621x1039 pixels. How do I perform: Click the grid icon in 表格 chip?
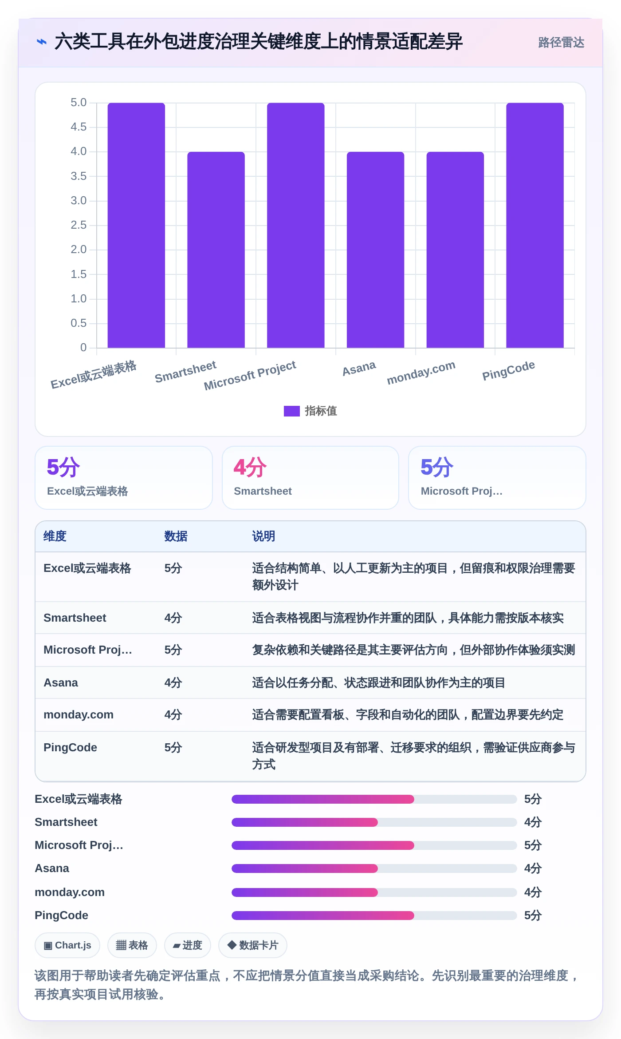(121, 945)
